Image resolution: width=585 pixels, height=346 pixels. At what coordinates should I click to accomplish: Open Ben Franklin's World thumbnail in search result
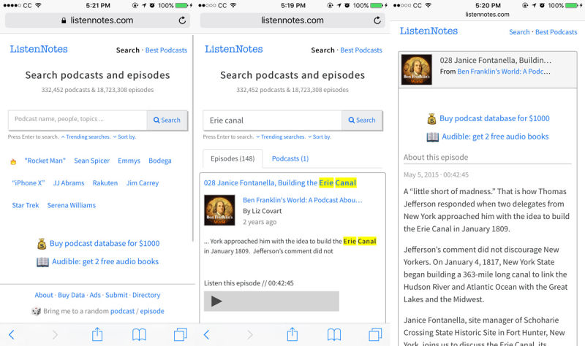coord(219,210)
